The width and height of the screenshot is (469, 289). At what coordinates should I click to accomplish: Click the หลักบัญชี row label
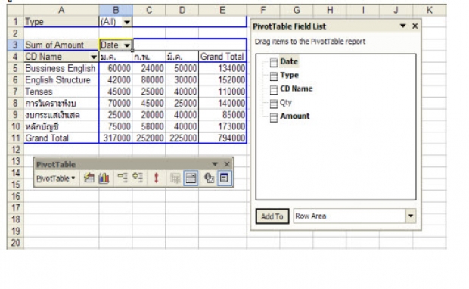61,126
